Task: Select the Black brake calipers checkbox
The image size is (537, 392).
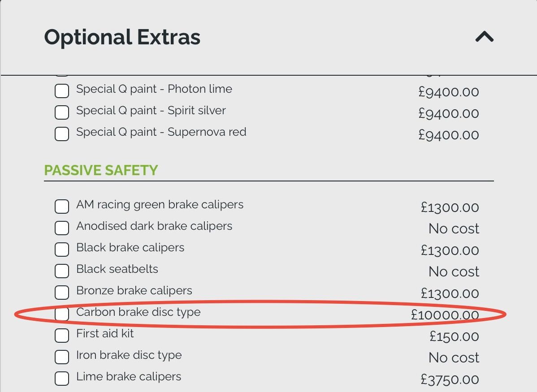Action: (x=62, y=250)
